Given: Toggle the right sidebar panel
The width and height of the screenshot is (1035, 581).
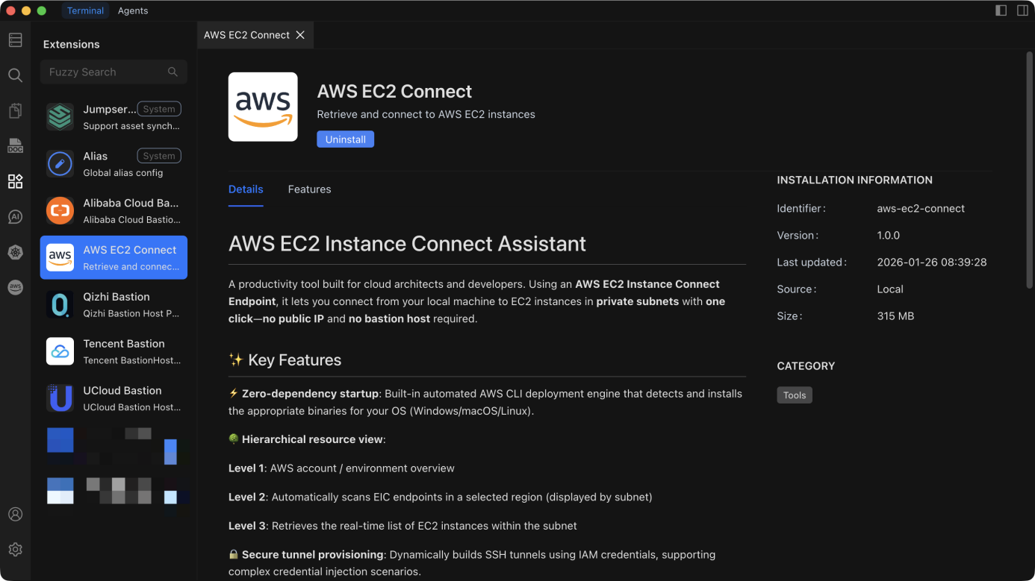Looking at the screenshot, I should pyautogui.click(x=1022, y=10).
